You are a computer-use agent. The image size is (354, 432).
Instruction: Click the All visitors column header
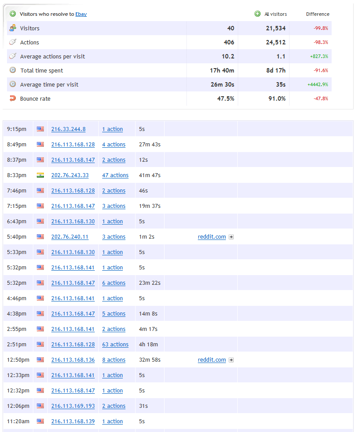(275, 14)
